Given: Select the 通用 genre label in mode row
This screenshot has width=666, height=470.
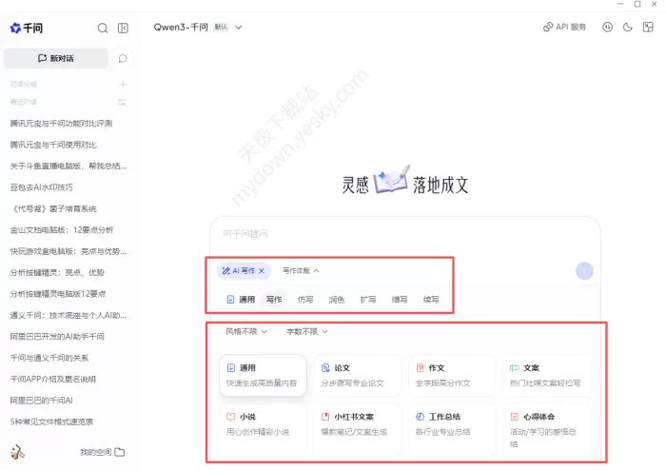Looking at the screenshot, I should point(241,300).
